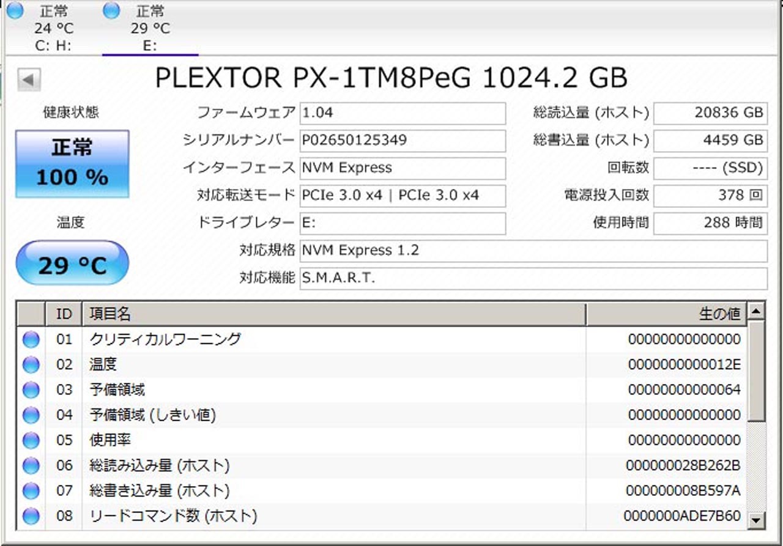783x546 pixels.
Task: Click the scrollbar up arrow in the SMART list
Action: point(757,311)
